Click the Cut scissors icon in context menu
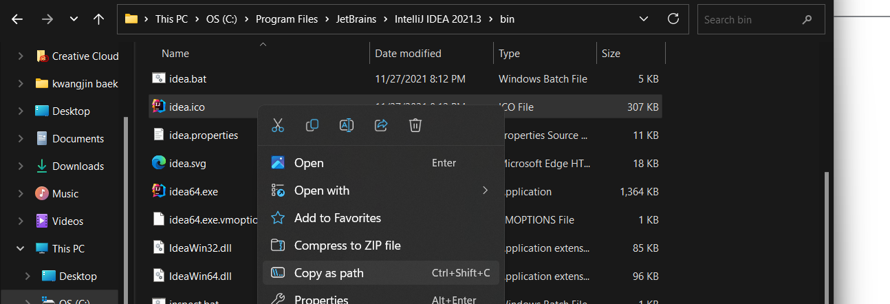Image resolution: width=890 pixels, height=304 pixels. 278,125
